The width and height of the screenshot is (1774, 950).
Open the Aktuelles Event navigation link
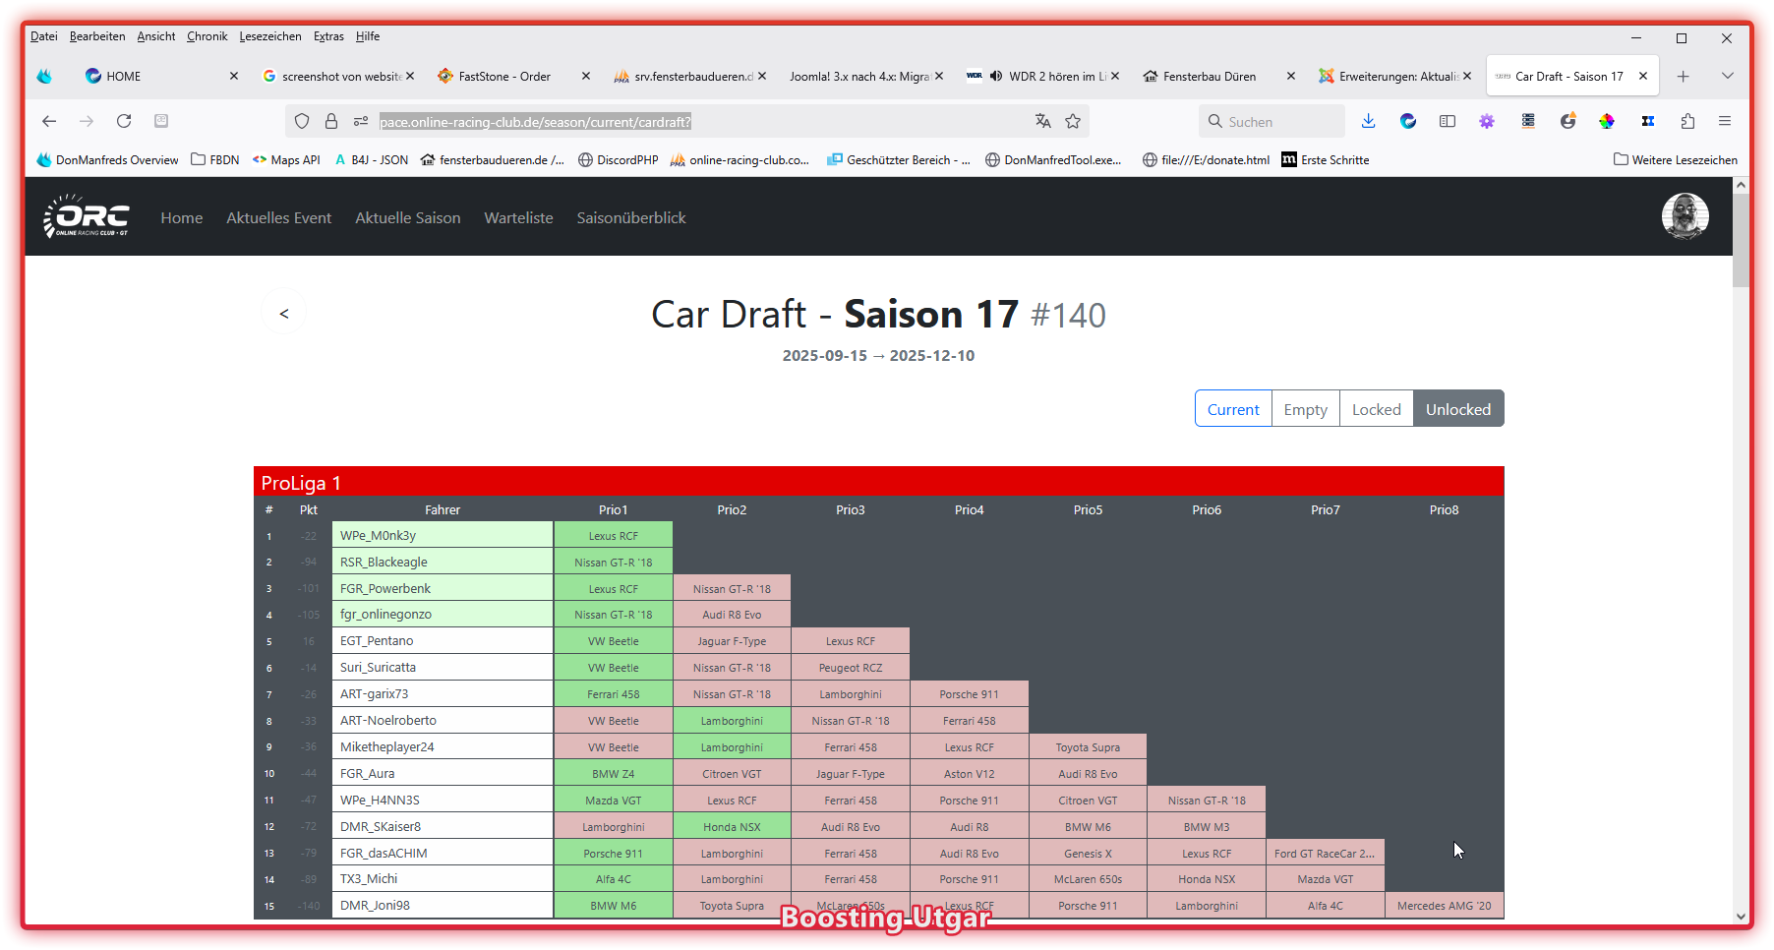click(278, 217)
